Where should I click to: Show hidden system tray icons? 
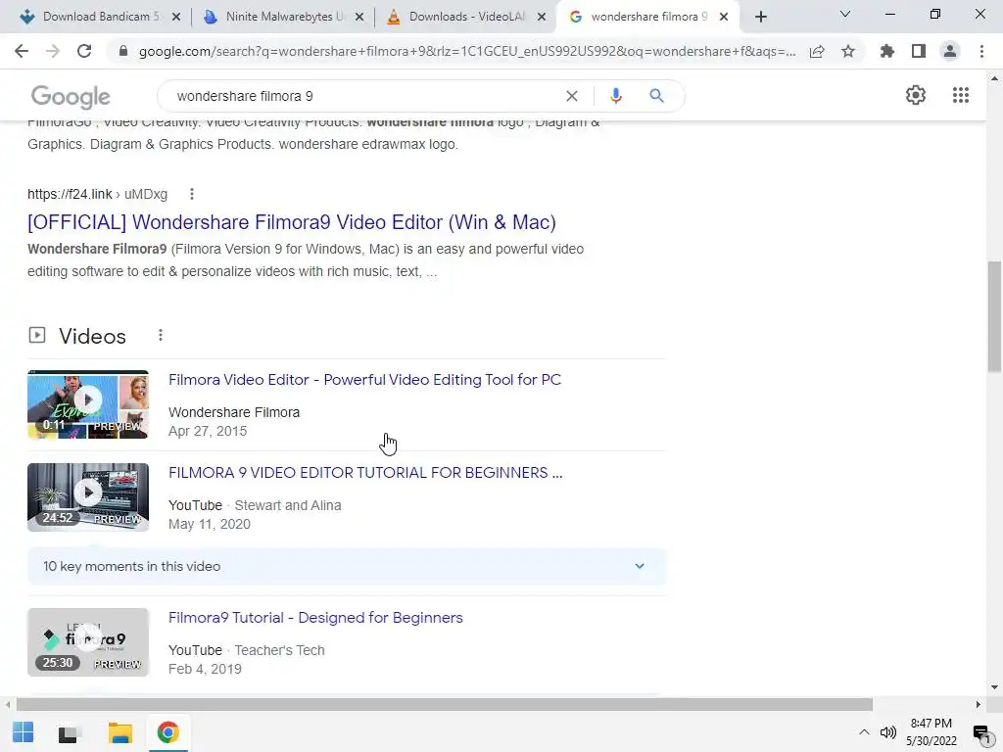864,732
